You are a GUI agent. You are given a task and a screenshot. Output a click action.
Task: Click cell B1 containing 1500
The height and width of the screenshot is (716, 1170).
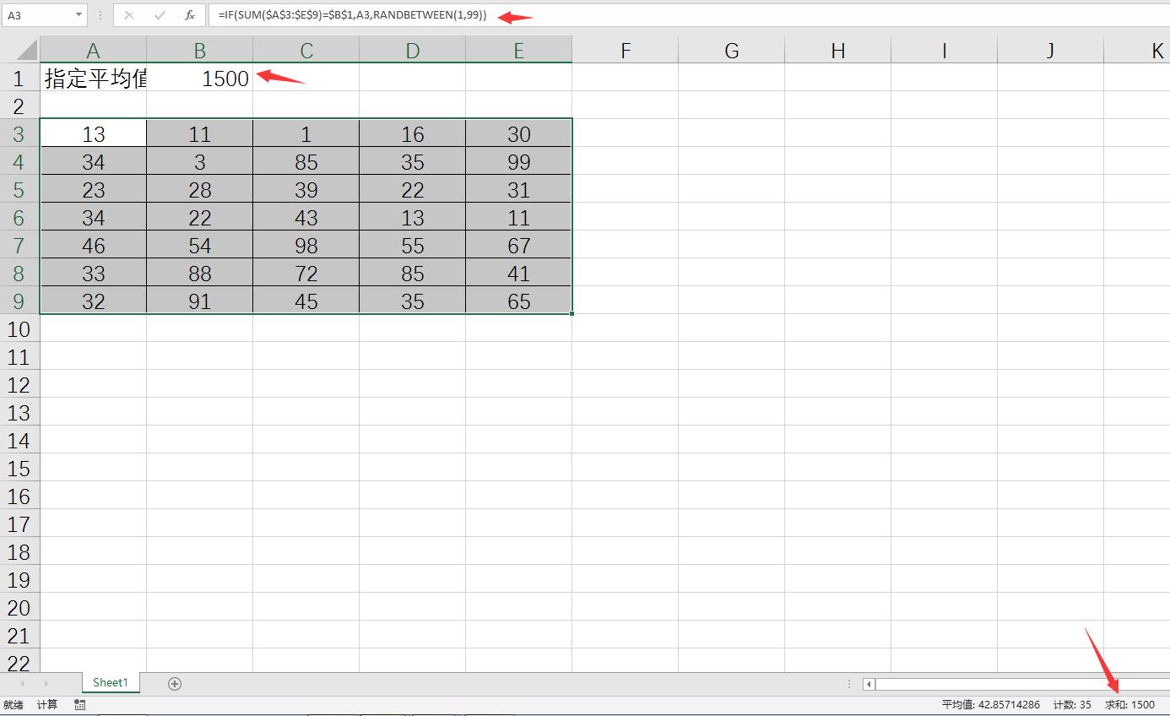click(x=199, y=78)
